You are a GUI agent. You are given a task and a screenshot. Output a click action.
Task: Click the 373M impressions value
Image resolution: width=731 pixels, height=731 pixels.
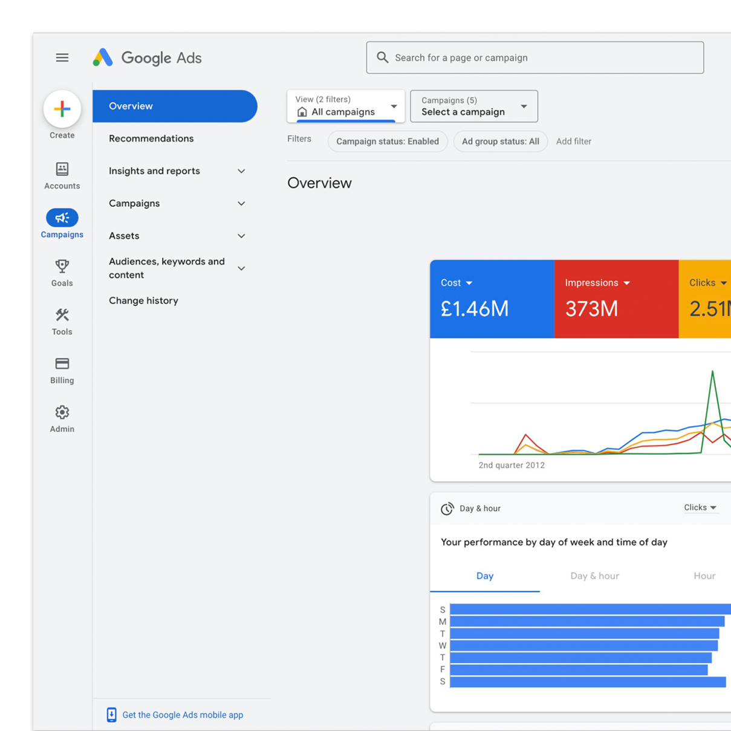point(591,309)
